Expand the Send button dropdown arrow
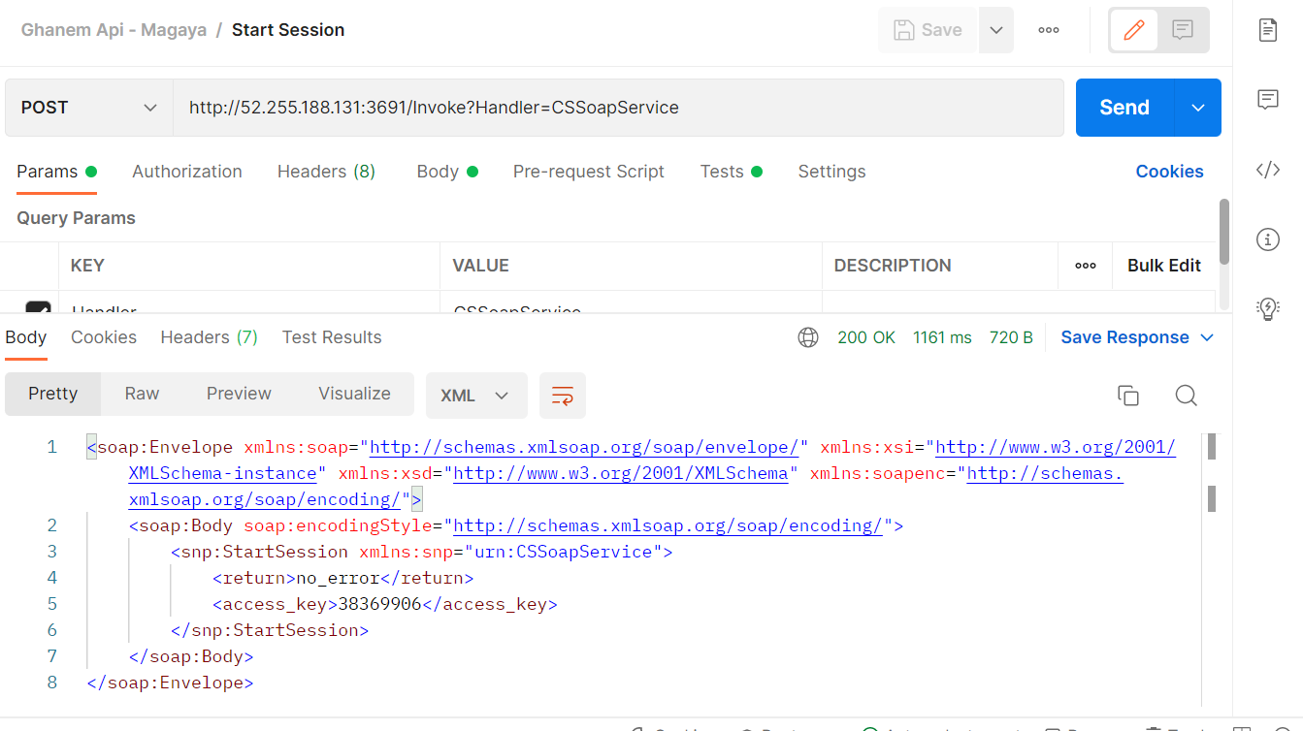The image size is (1303, 731). point(1198,108)
